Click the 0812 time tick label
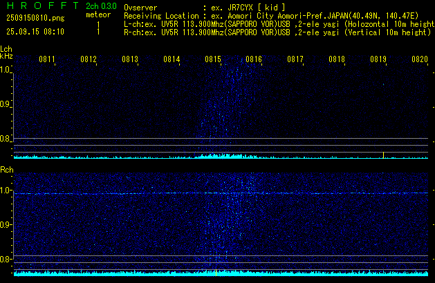This screenshot has width=435, height=283. 89,59
